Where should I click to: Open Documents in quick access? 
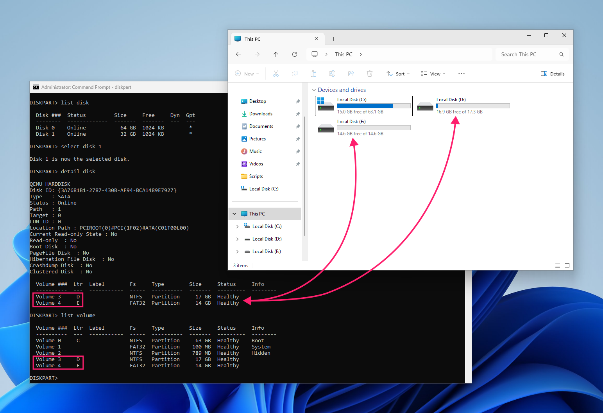(261, 126)
